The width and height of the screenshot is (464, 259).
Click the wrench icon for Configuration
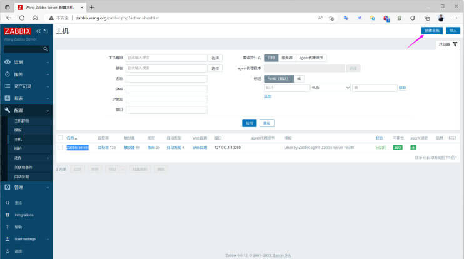[x=8, y=110]
